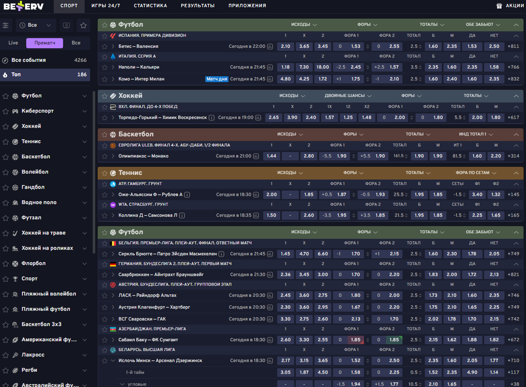The height and width of the screenshot is (387, 526).
Task: Click the Матч дня badge
Action: pos(217,79)
